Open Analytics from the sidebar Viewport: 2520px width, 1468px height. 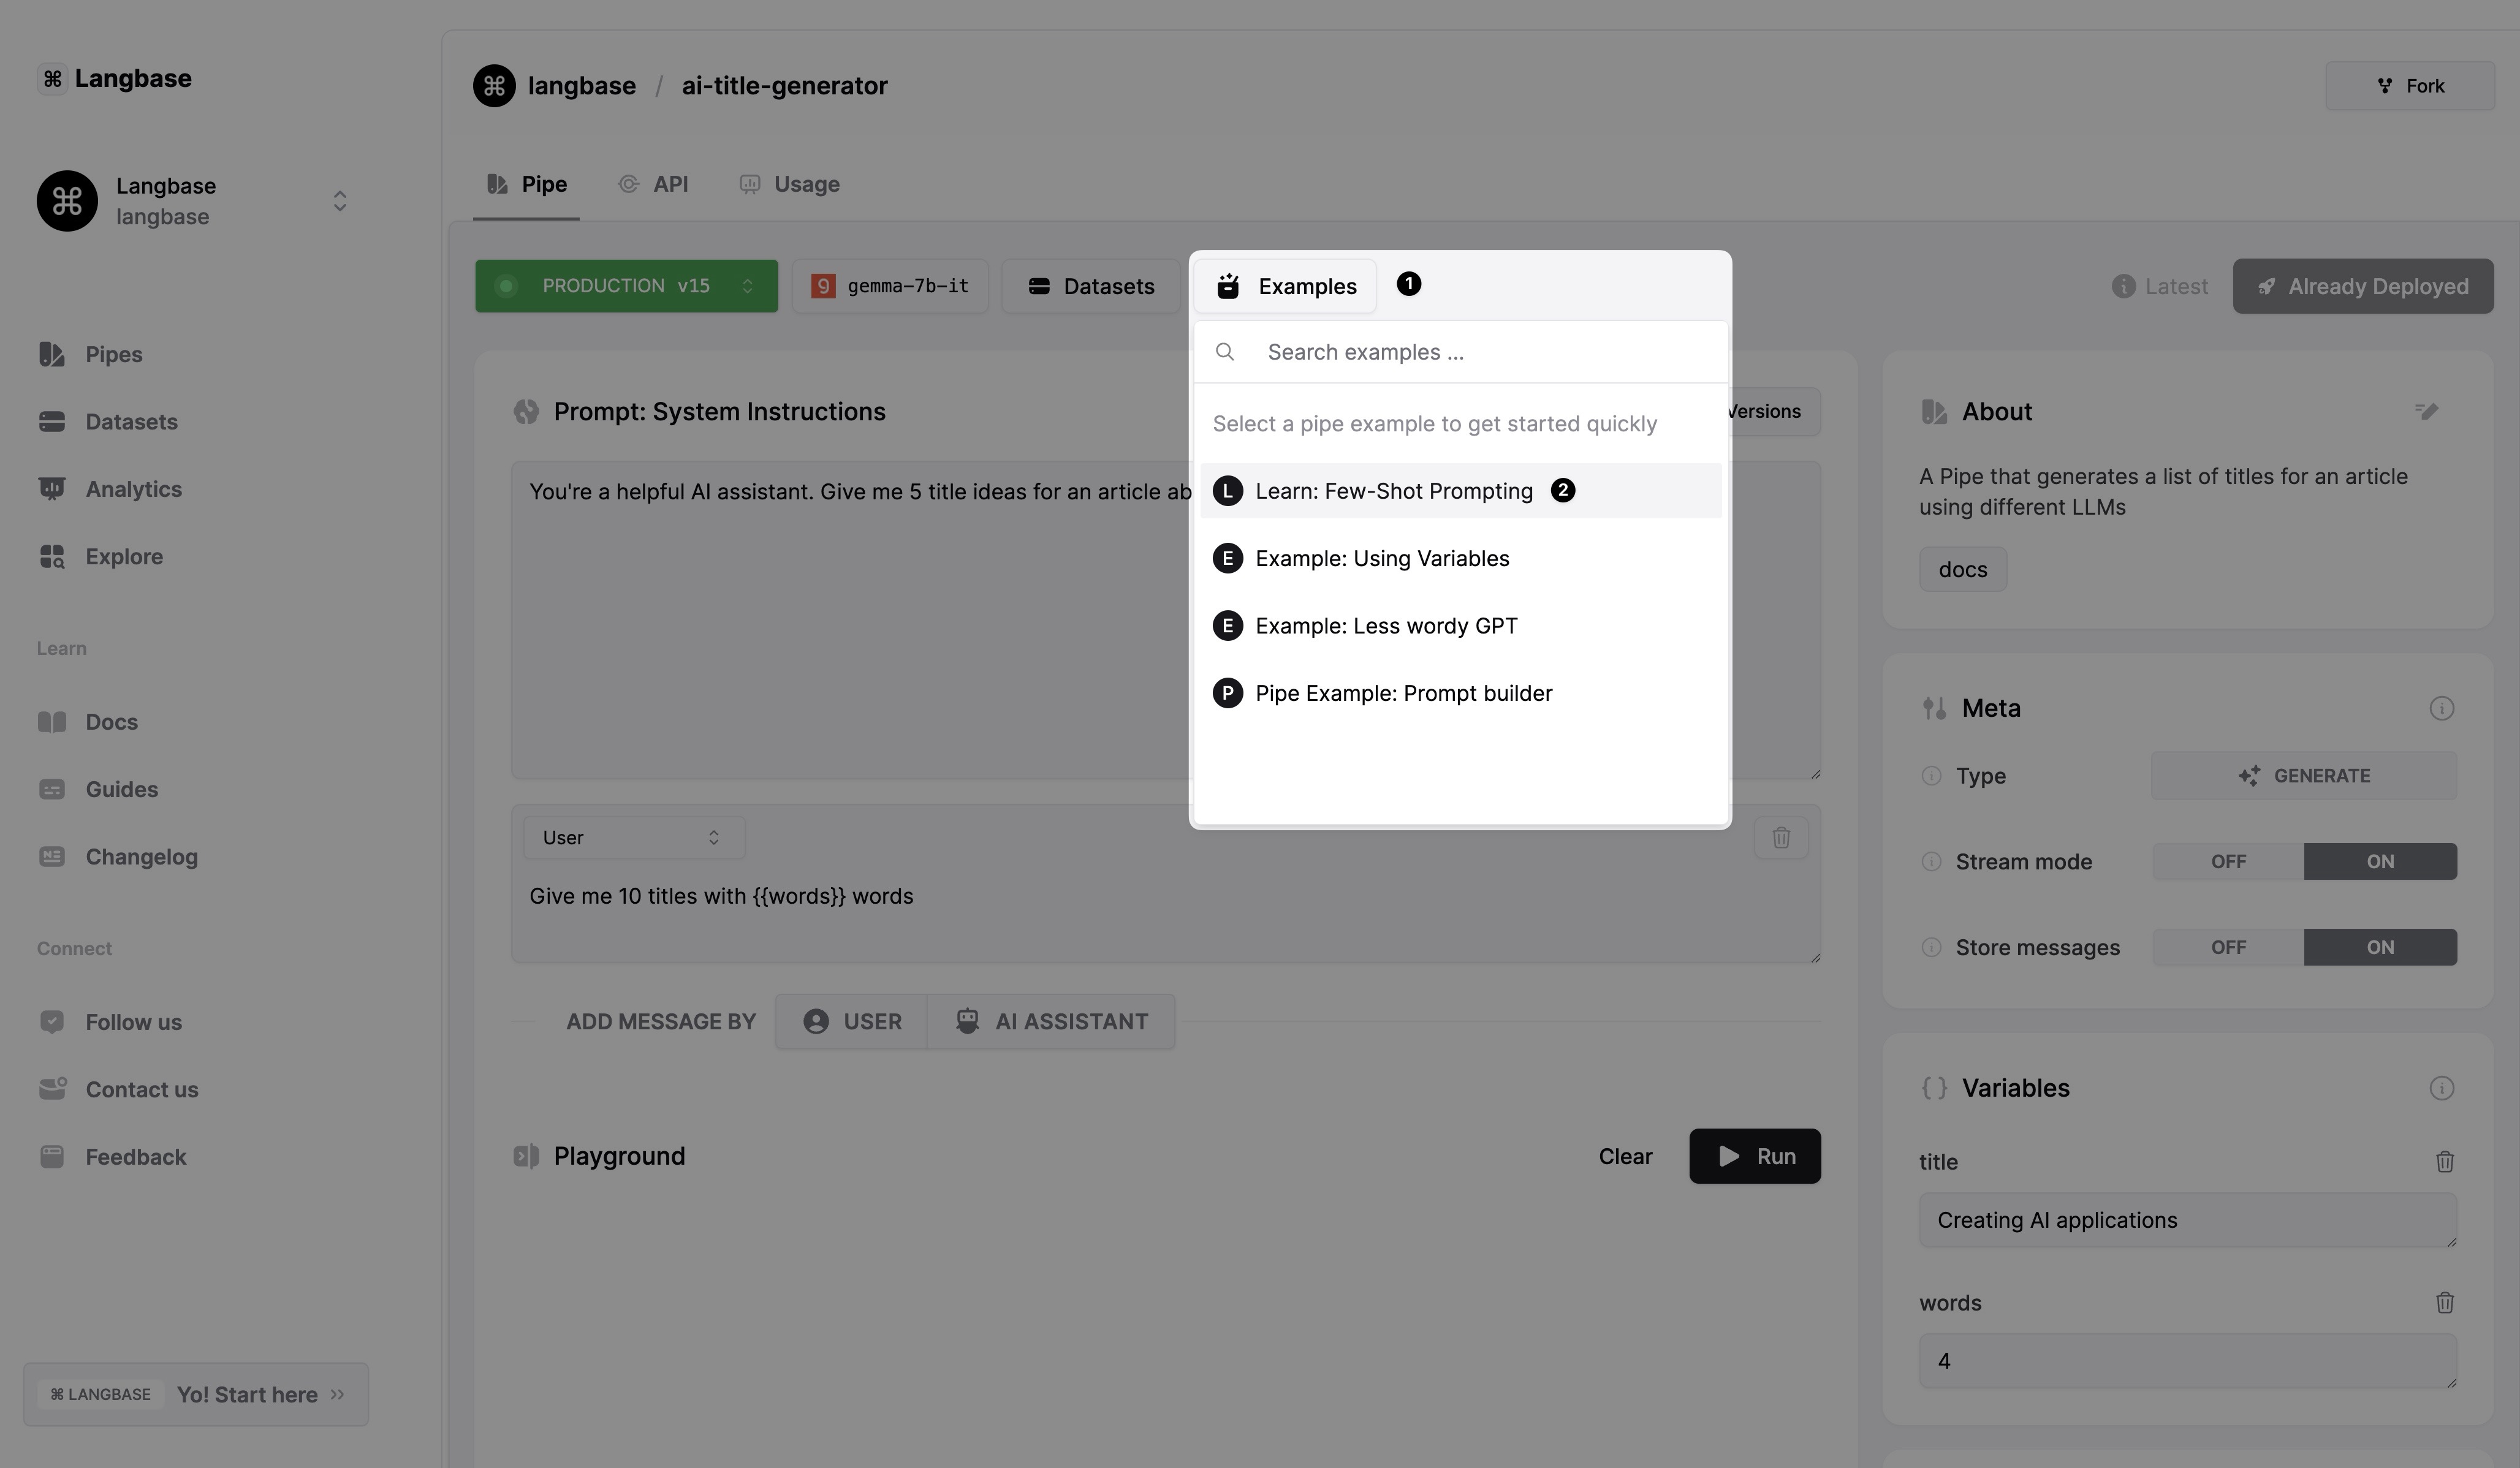(x=133, y=489)
